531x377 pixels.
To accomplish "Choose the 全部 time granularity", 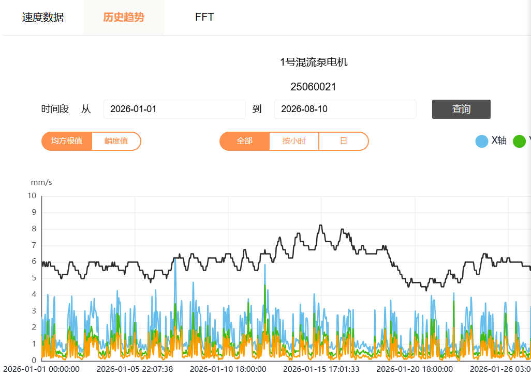I will [x=244, y=141].
